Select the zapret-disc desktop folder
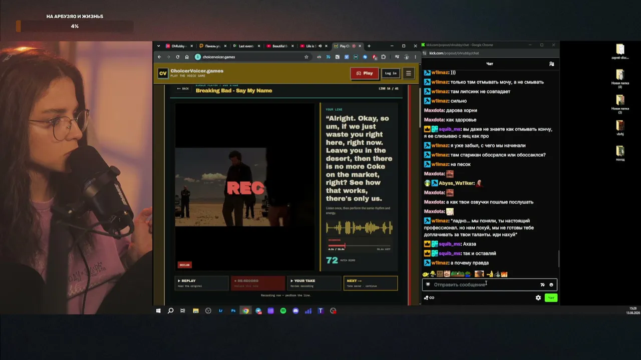 (x=620, y=51)
